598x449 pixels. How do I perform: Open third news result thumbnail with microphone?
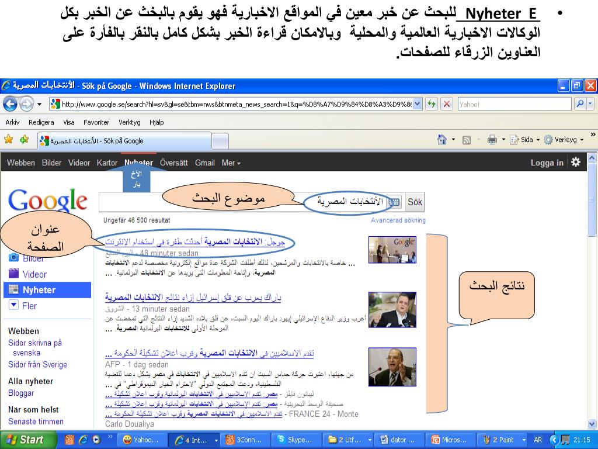392,367
